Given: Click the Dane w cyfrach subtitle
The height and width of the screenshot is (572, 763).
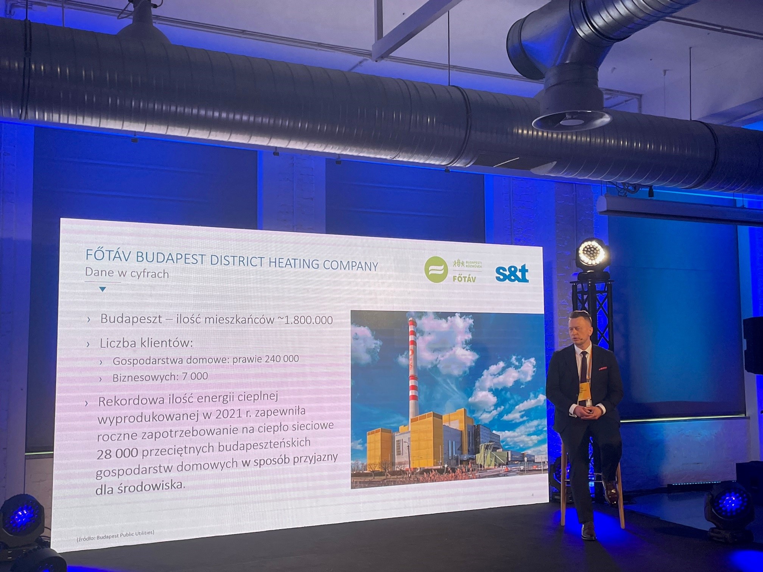Looking at the screenshot, I should 127,273.
